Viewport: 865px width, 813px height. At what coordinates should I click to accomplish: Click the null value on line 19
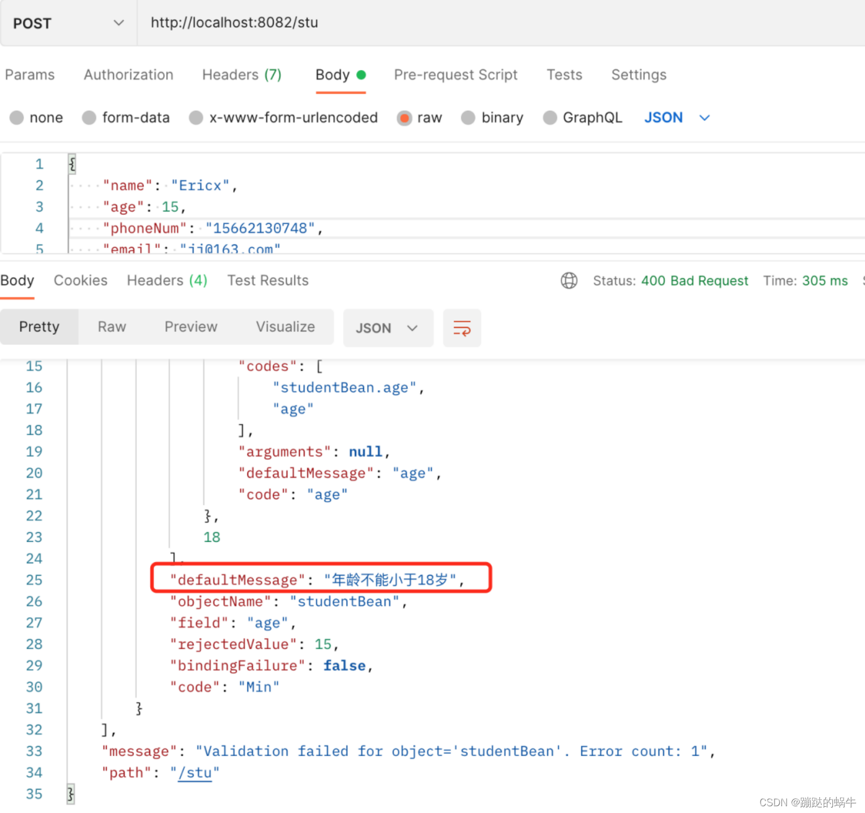365,452
